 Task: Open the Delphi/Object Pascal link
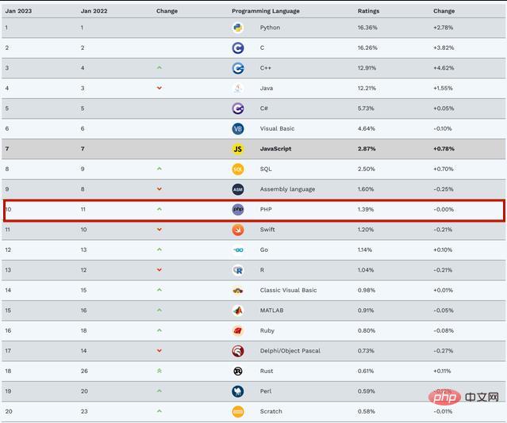coord(290,351)
